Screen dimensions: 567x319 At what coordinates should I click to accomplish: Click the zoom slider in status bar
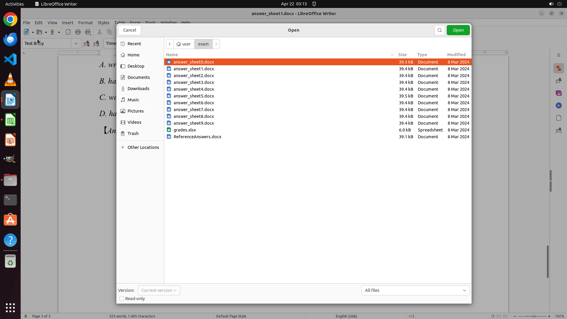pos(534,316)
